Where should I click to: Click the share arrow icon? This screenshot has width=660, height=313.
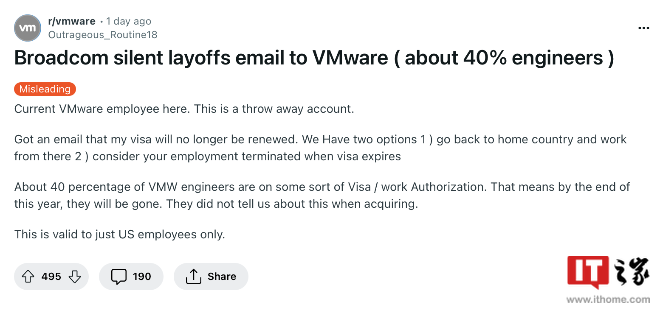pyautogui.click(x=193, y=277)
